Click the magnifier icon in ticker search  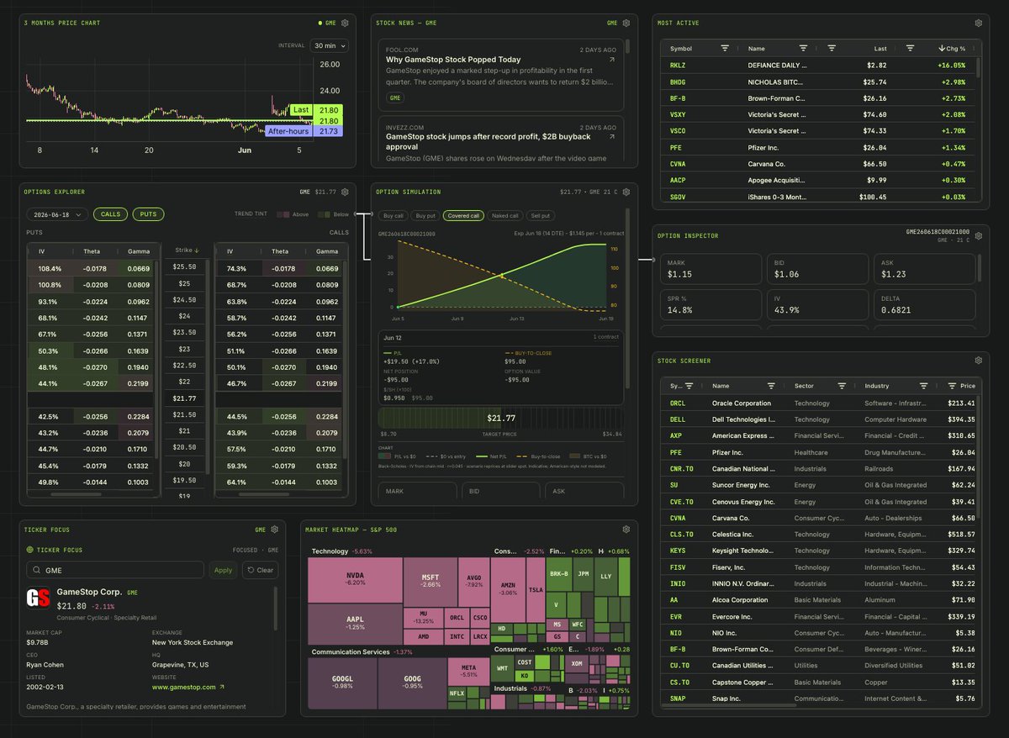[37, 570]
